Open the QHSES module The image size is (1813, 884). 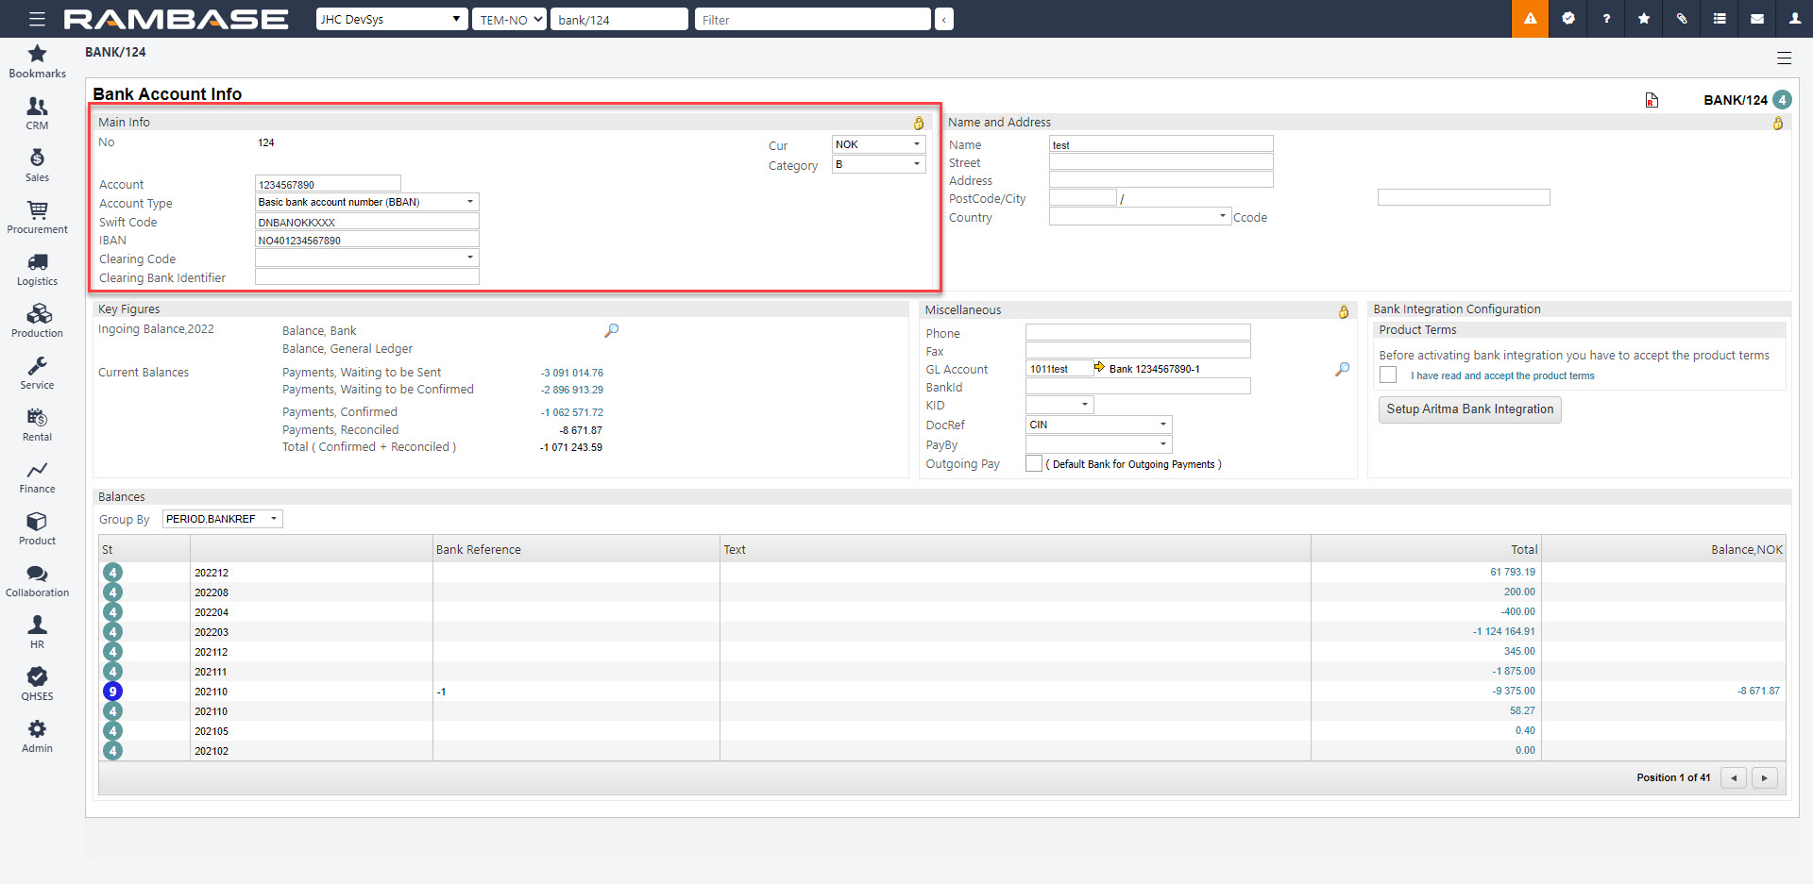[x=37, y=684]
